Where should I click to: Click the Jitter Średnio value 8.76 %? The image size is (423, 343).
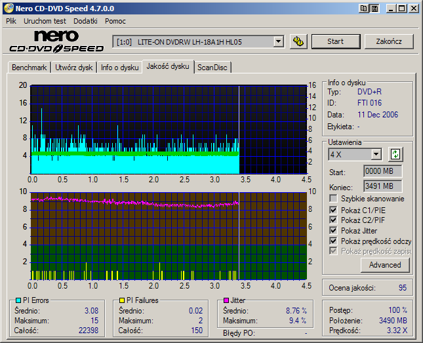tap(296, 311)
